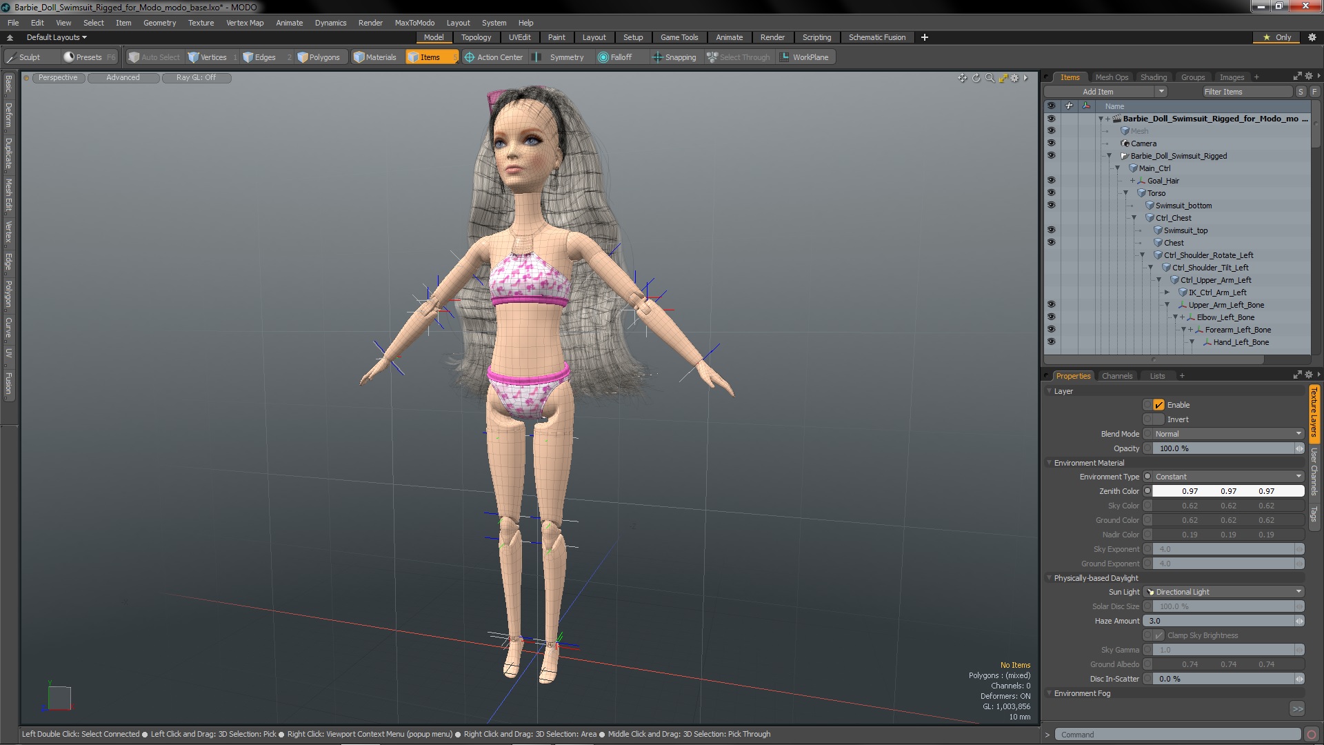Click the layout settings gear at top right
The height and width of the screenshot is (745, 1324).
coord(1312,37)
